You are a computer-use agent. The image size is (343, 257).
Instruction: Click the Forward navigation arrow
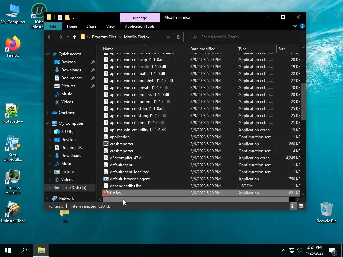tap(60, 37)
